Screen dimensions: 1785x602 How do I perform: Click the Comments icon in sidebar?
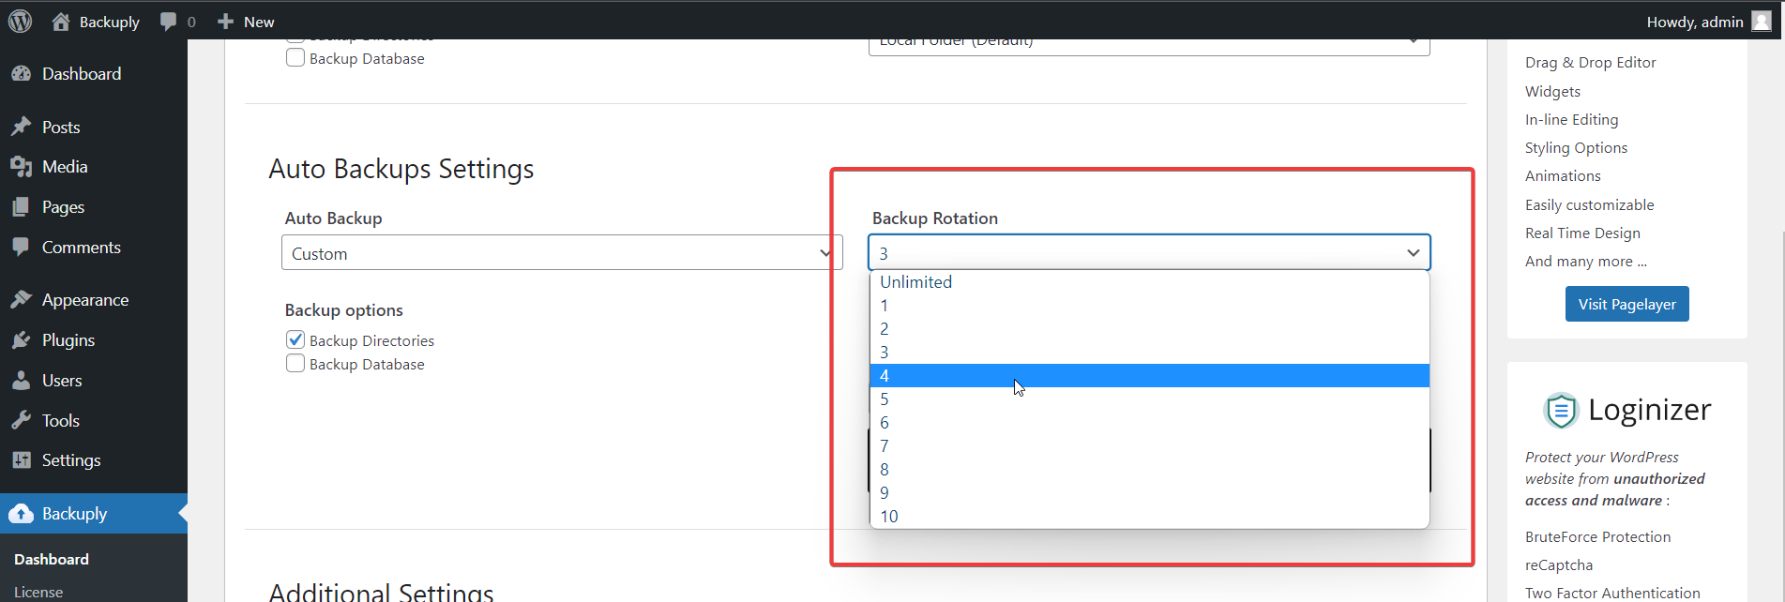(22, 247)
